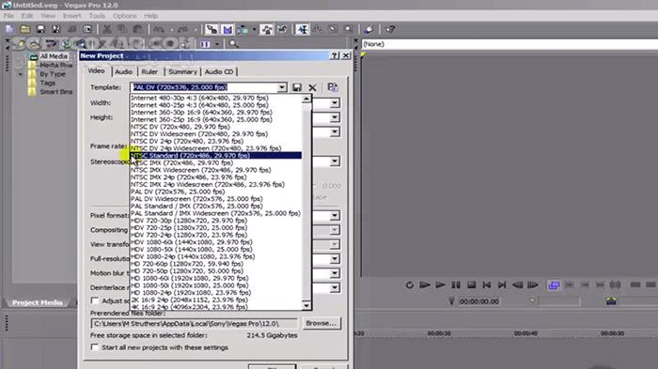Open the Insert menu
Screen dimensions: 658x369
pyautogui.click(x=71, y=16)
